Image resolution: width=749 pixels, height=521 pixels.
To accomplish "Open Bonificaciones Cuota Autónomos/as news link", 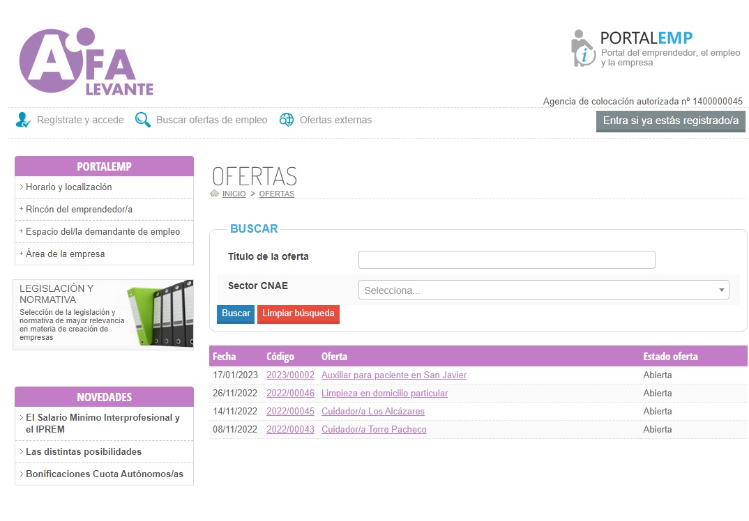I will [104, 474].
